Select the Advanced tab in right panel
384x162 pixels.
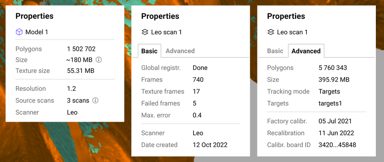tap(306, 51)
